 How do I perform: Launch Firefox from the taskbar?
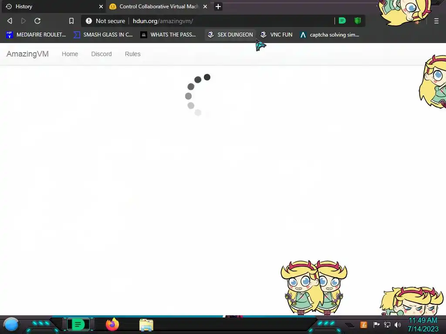(x=112, y=324)
